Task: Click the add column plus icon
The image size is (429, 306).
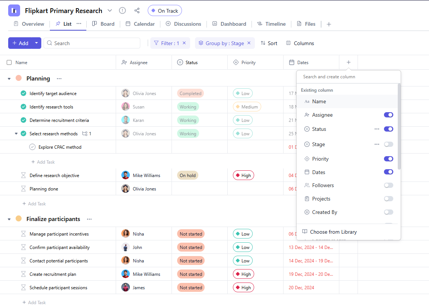Action: (x=349, y=63)
